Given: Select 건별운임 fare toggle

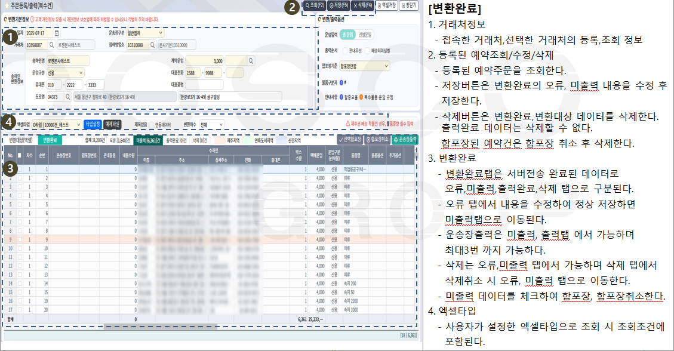Looking at the screenshot, I should click(365, 35).
